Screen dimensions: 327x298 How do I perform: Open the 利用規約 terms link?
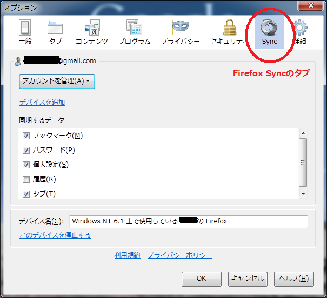point(127,255)
